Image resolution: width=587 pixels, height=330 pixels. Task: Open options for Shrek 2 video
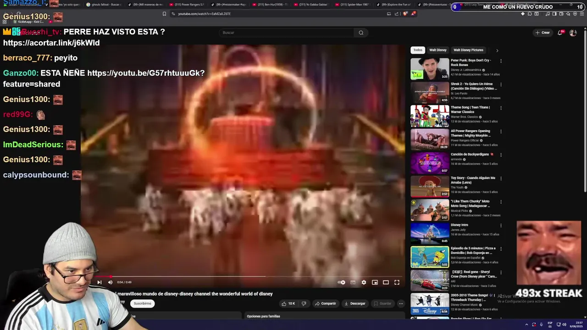click(501, 84)
